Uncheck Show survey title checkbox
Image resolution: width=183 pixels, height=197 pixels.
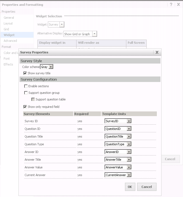(x=25, y=73)
